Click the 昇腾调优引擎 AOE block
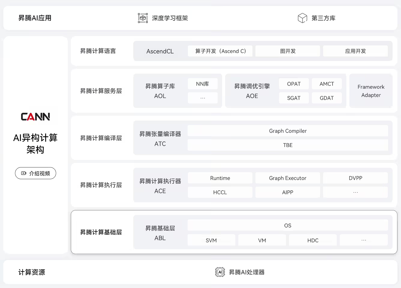 coord(252,91)
